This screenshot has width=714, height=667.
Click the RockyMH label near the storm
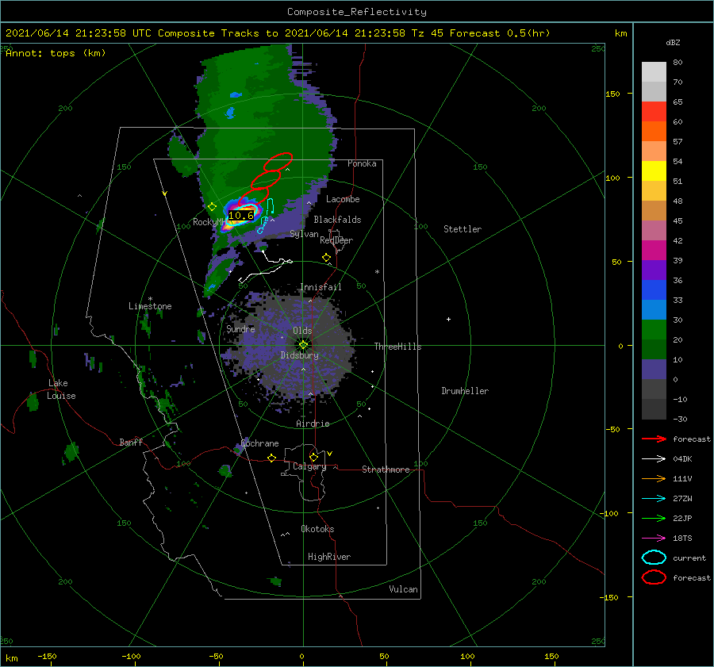click(x=209, y=222)
